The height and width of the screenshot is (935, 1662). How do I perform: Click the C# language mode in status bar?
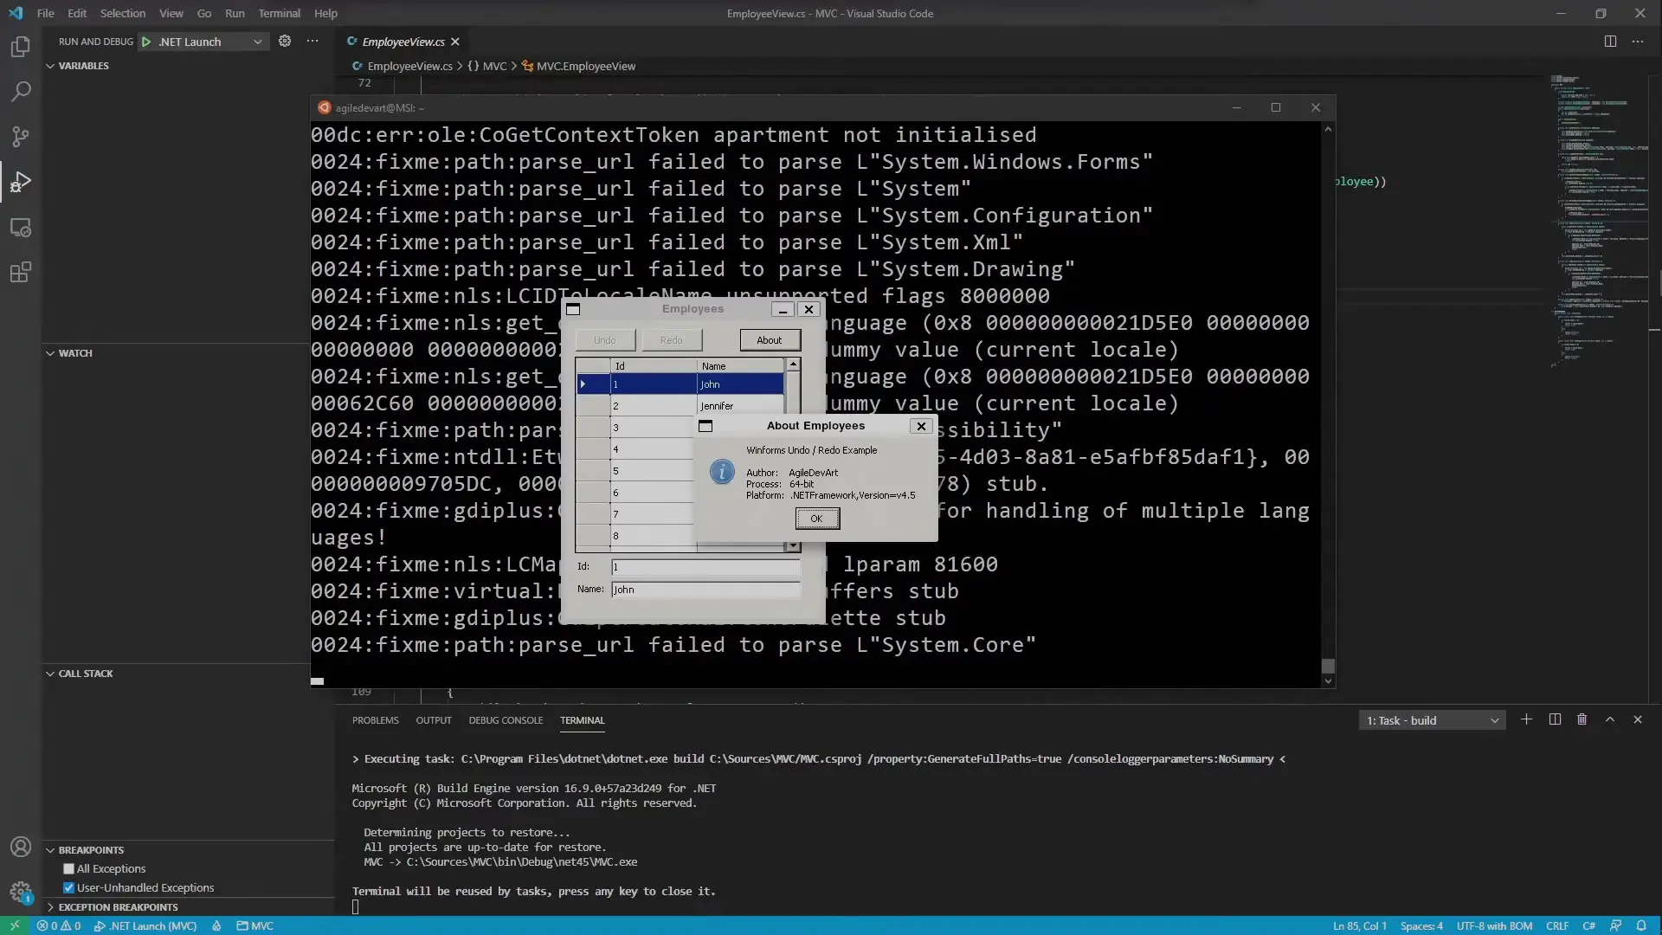coord(1589,925)
